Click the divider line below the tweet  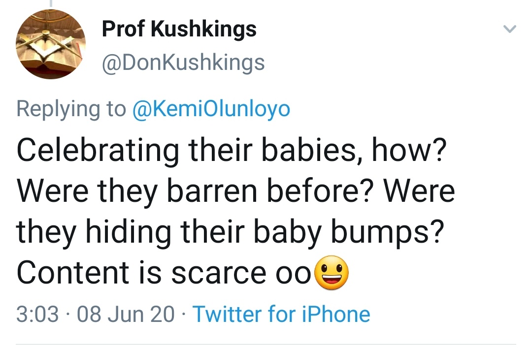tap(266, 344)
